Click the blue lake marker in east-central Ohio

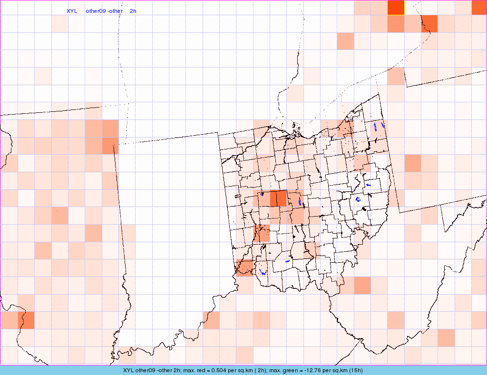tap(358, 199)
